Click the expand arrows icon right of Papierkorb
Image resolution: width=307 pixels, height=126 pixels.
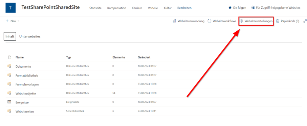coord(305,21)
